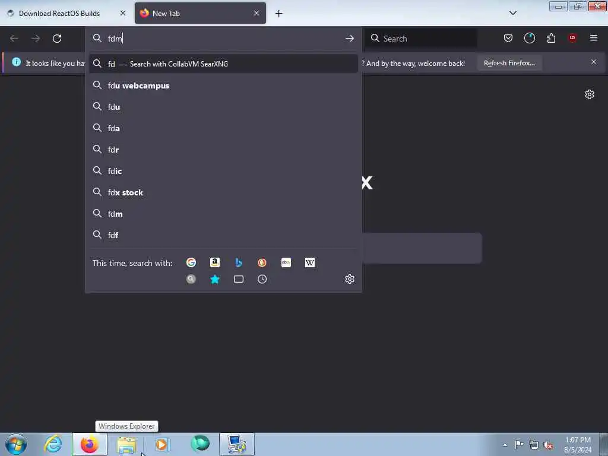This screenshot has width=608, height=456.
Task: Dismiss the welcome back notification bar
Action: pos(594,62)
